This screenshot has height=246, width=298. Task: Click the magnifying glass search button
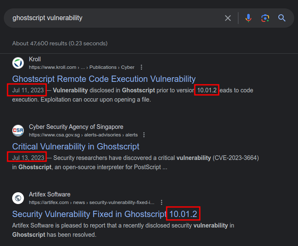pyautogui.click(x=282, y=18)
